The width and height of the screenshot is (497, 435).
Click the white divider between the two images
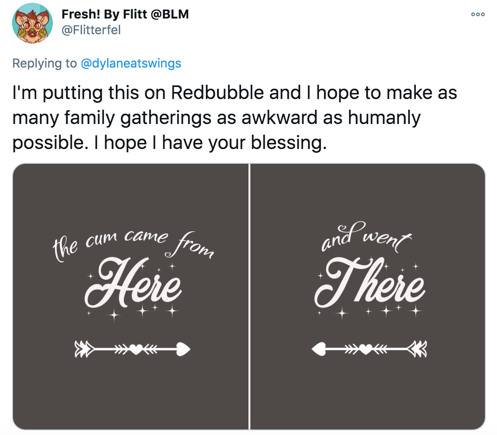[249, 296]
